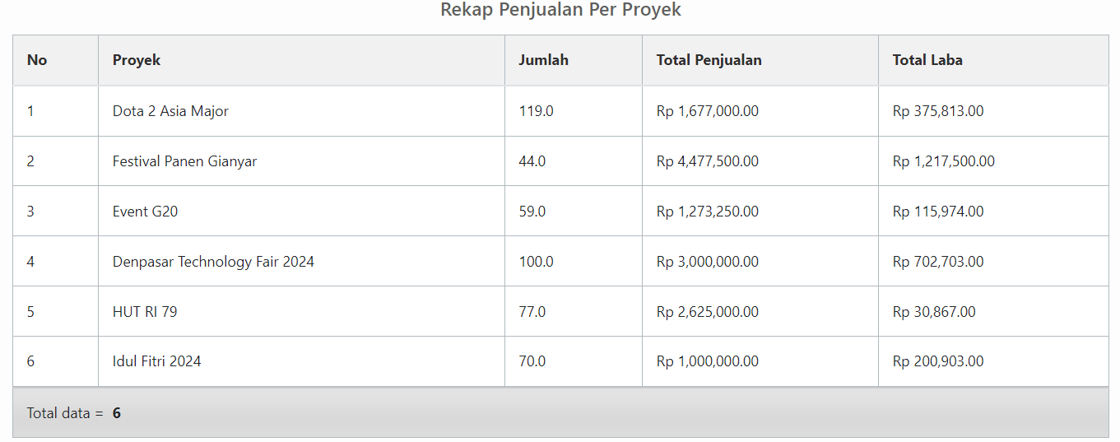The width and height of the screenshot is (1120, 442).
Task: Click the "Total Penjualan" column header
Action: (x=709, y=60)
